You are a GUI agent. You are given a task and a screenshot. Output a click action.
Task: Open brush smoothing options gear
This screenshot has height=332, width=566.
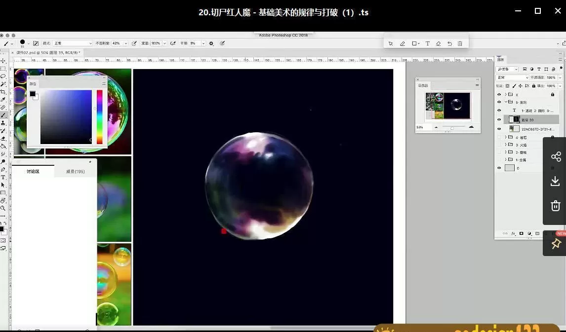tap(211, 43)
